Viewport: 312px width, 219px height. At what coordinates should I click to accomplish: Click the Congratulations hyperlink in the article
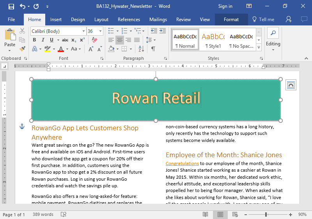point(182,164)
